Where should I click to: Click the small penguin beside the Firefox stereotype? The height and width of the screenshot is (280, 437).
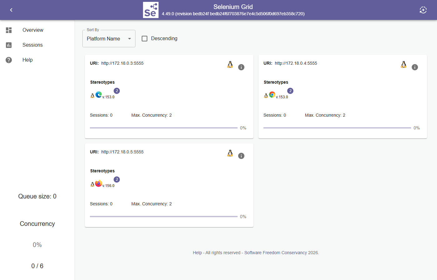pos(92,184)
